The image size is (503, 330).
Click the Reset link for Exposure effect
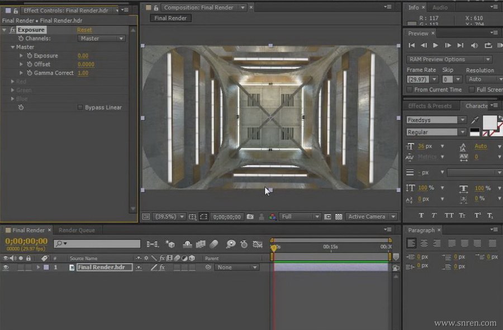(84, 30)
